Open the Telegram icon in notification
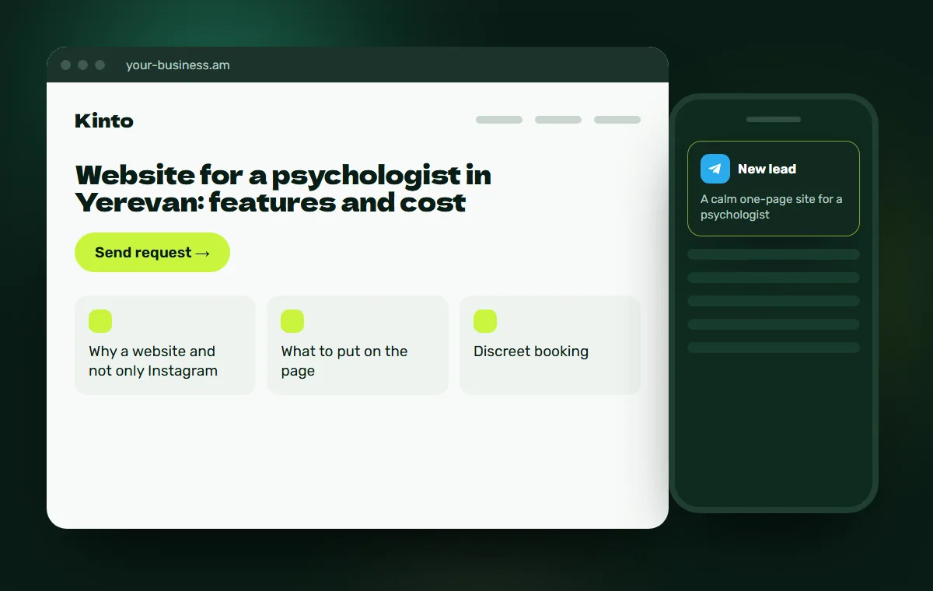The width and height of the screenshot is (933, 591). pos(715,169)
